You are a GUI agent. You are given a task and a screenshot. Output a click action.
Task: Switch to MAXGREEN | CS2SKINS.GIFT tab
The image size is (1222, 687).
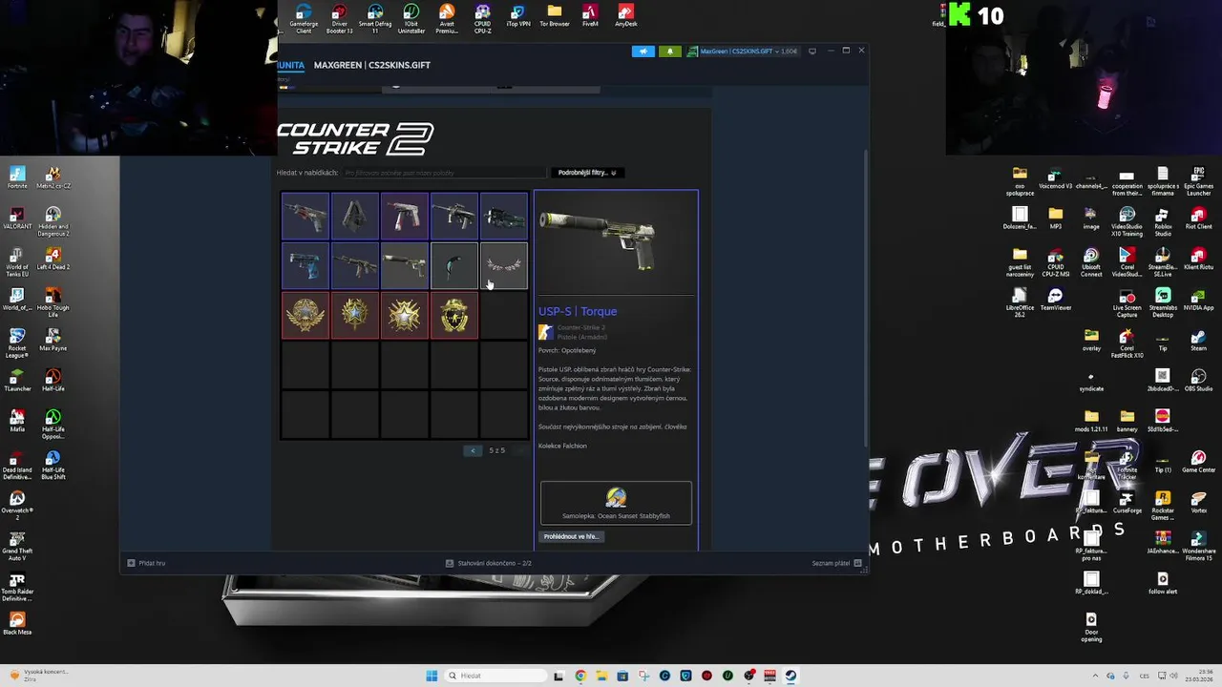pyautogui.click(x=372, y=65)
